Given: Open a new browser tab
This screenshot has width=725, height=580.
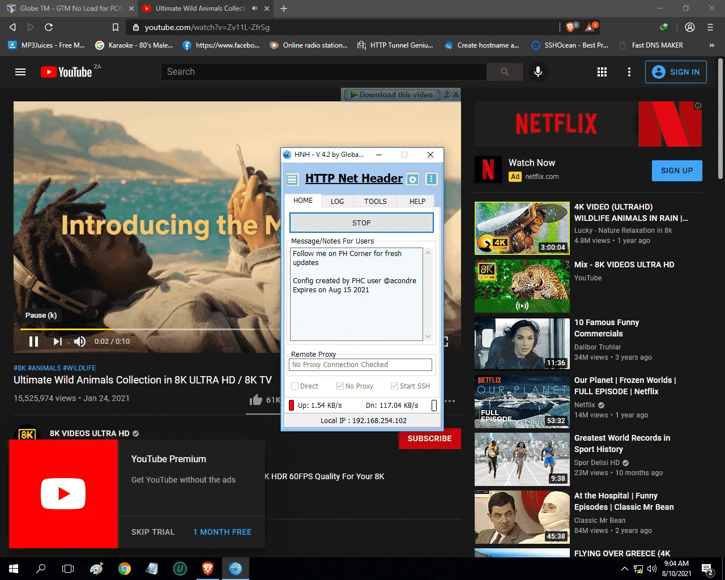Looking at the screenshot, I should click(284, 8).
